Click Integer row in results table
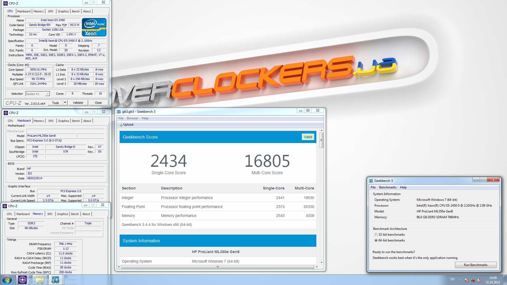The height and width of the screenshot is (285, 507). 218,198
